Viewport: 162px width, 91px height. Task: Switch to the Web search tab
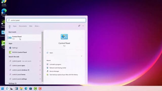31,26
